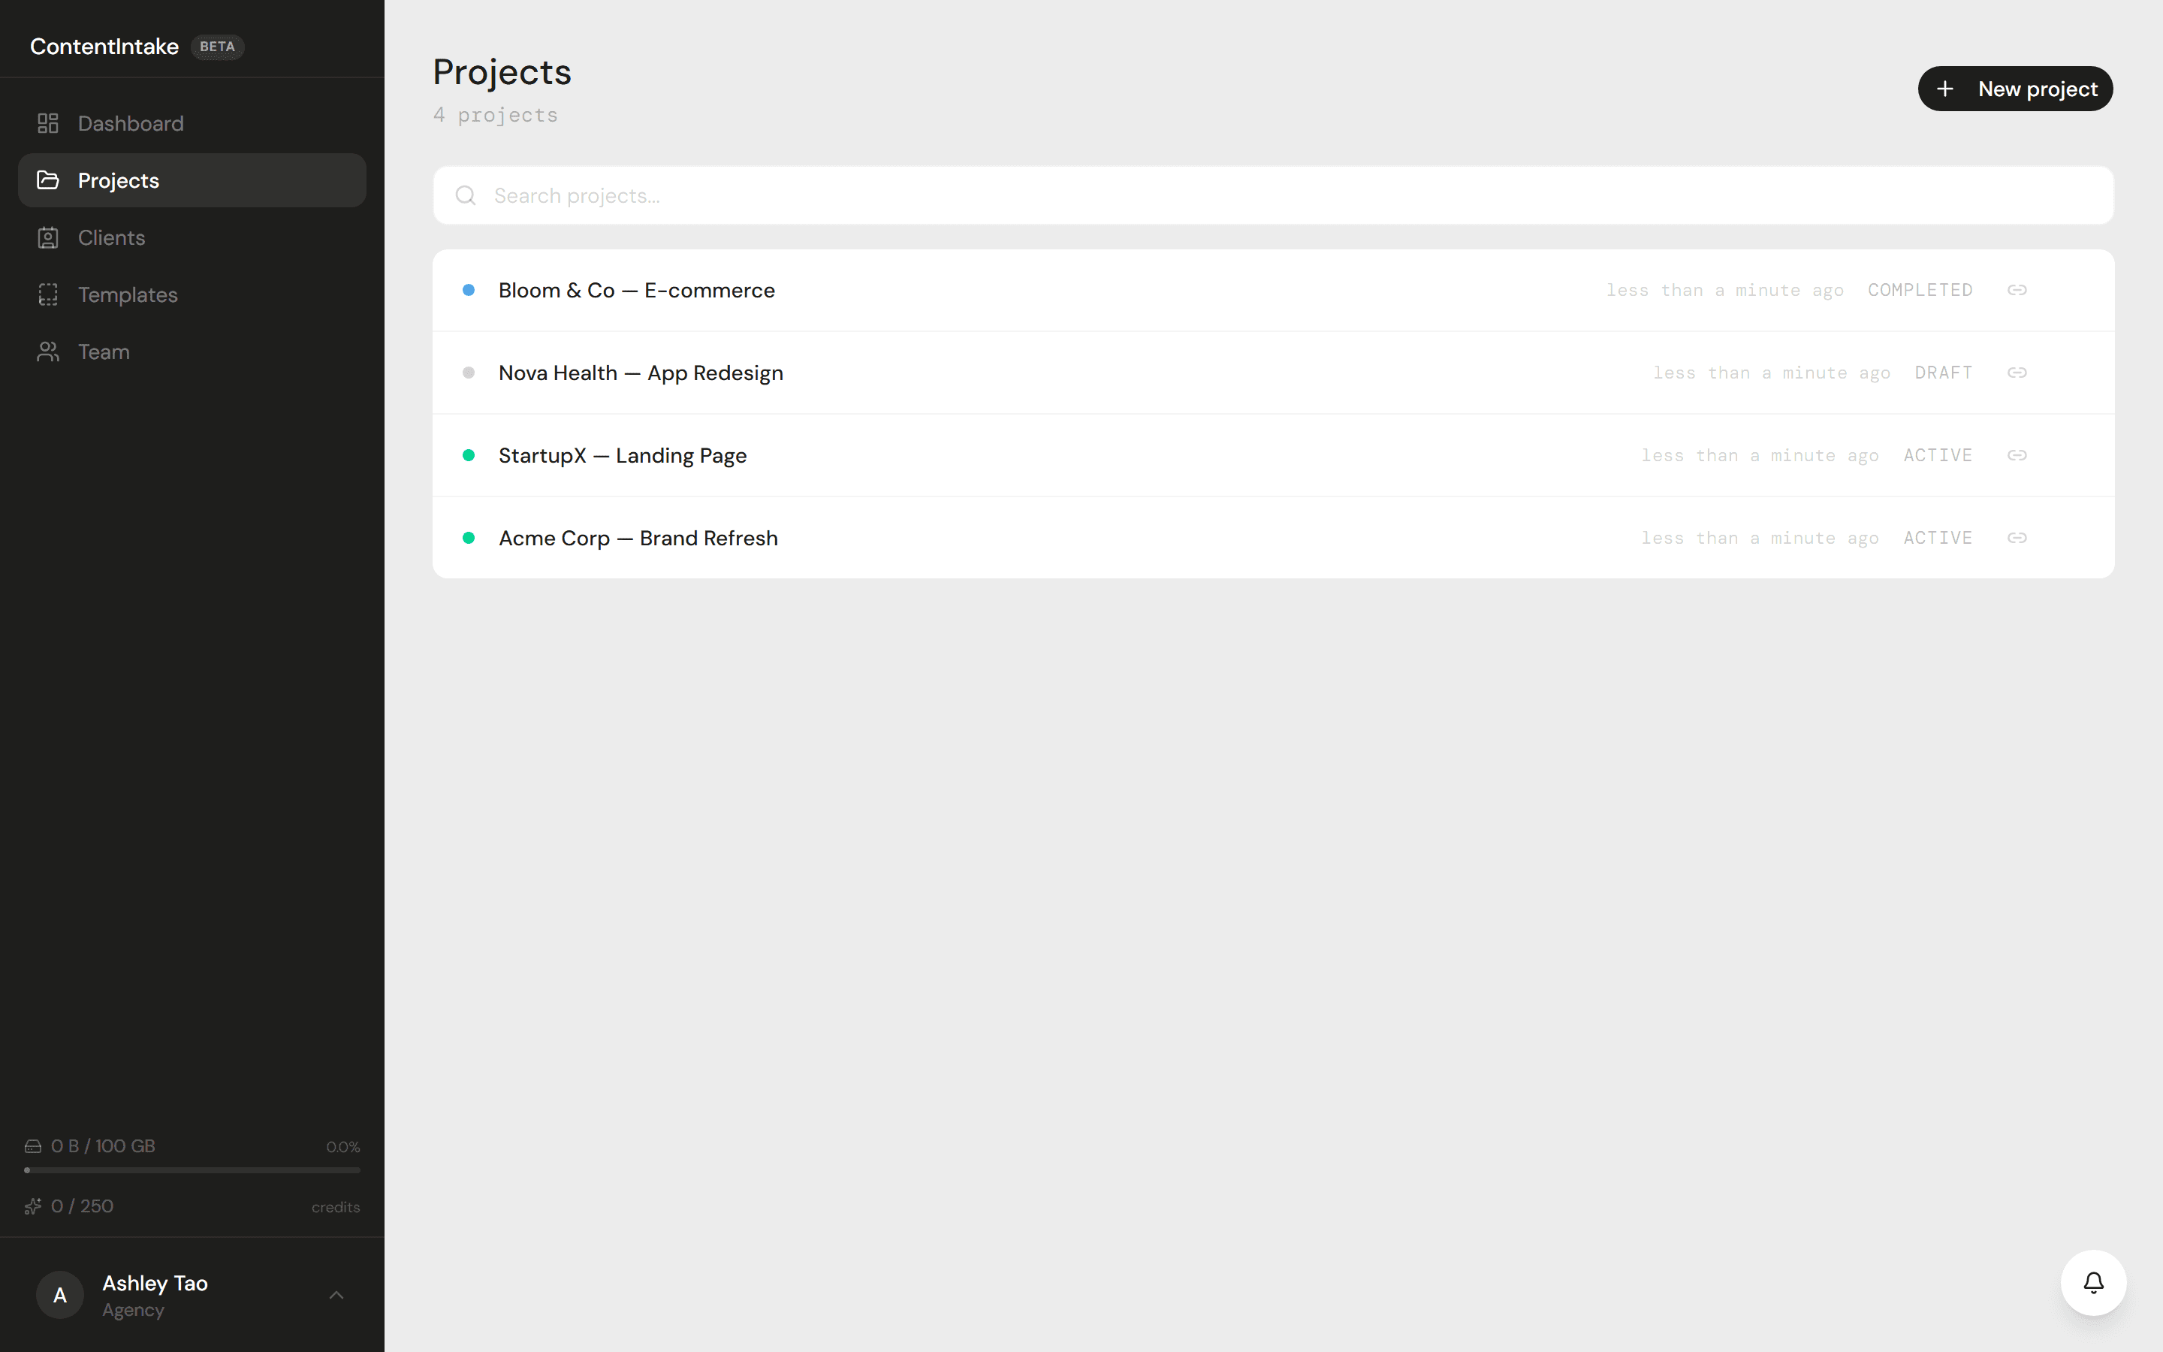Open Bloom & Co — E-commerce project
Screen dimensions: 2163x1352
(x=1273, y=291)
